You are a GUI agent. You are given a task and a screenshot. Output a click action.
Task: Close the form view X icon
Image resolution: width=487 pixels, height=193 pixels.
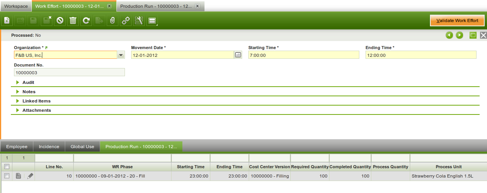[x=483, y=35]
